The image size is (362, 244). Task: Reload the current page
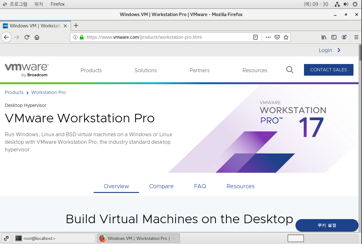pos(27,37)
